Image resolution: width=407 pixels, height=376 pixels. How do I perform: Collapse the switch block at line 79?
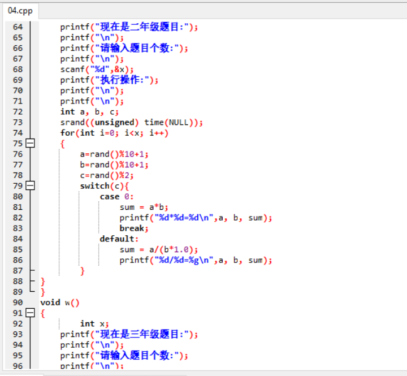click(31, 185)
